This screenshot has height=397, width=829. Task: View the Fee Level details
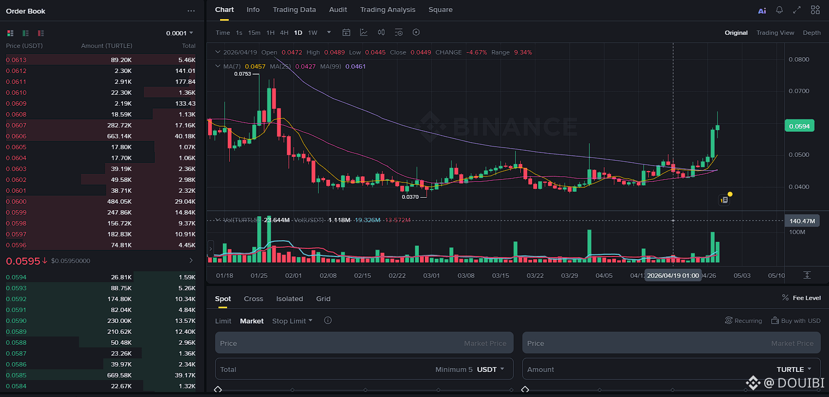(801, 298)
